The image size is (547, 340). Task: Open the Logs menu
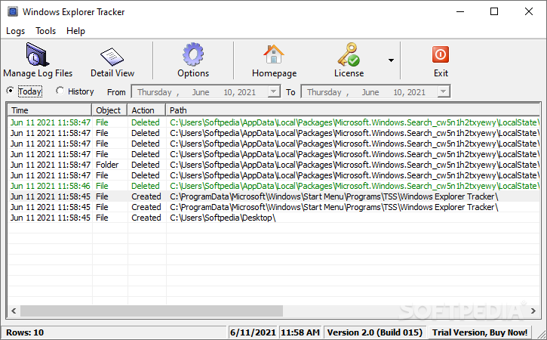point(15,31)
